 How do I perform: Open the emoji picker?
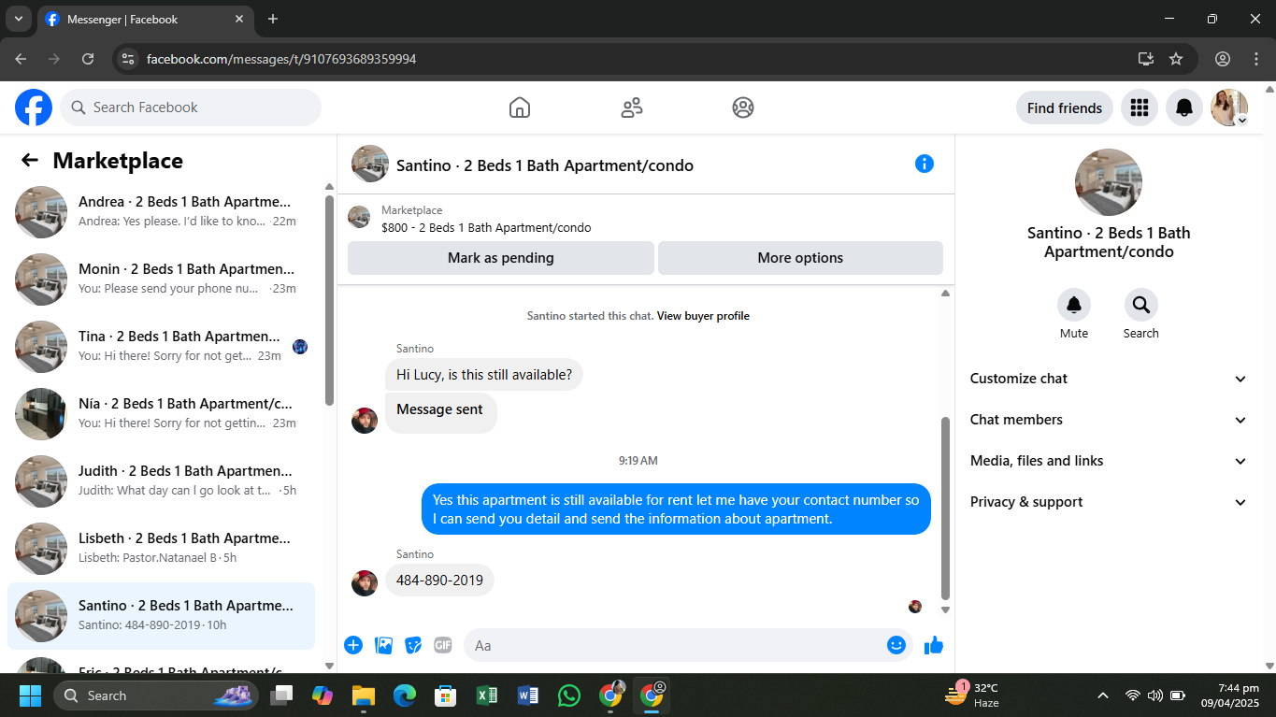896,645
